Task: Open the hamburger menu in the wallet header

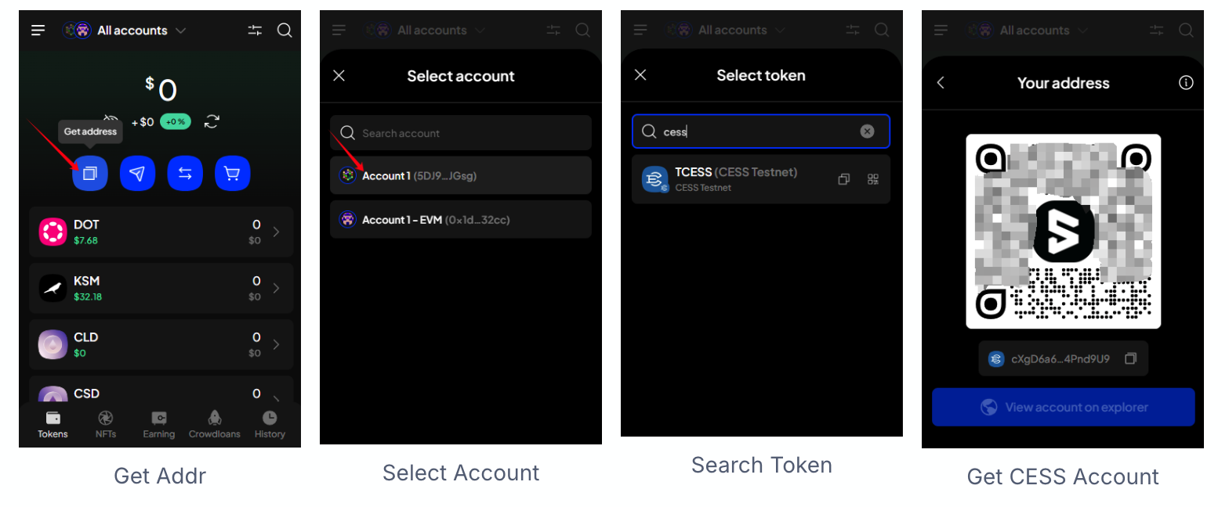Action: coord(38,31)
